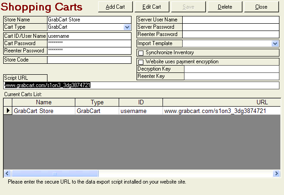Open the Cart Type dropdown arrow
The image size is (284, 195).
[x=127, y=27]
